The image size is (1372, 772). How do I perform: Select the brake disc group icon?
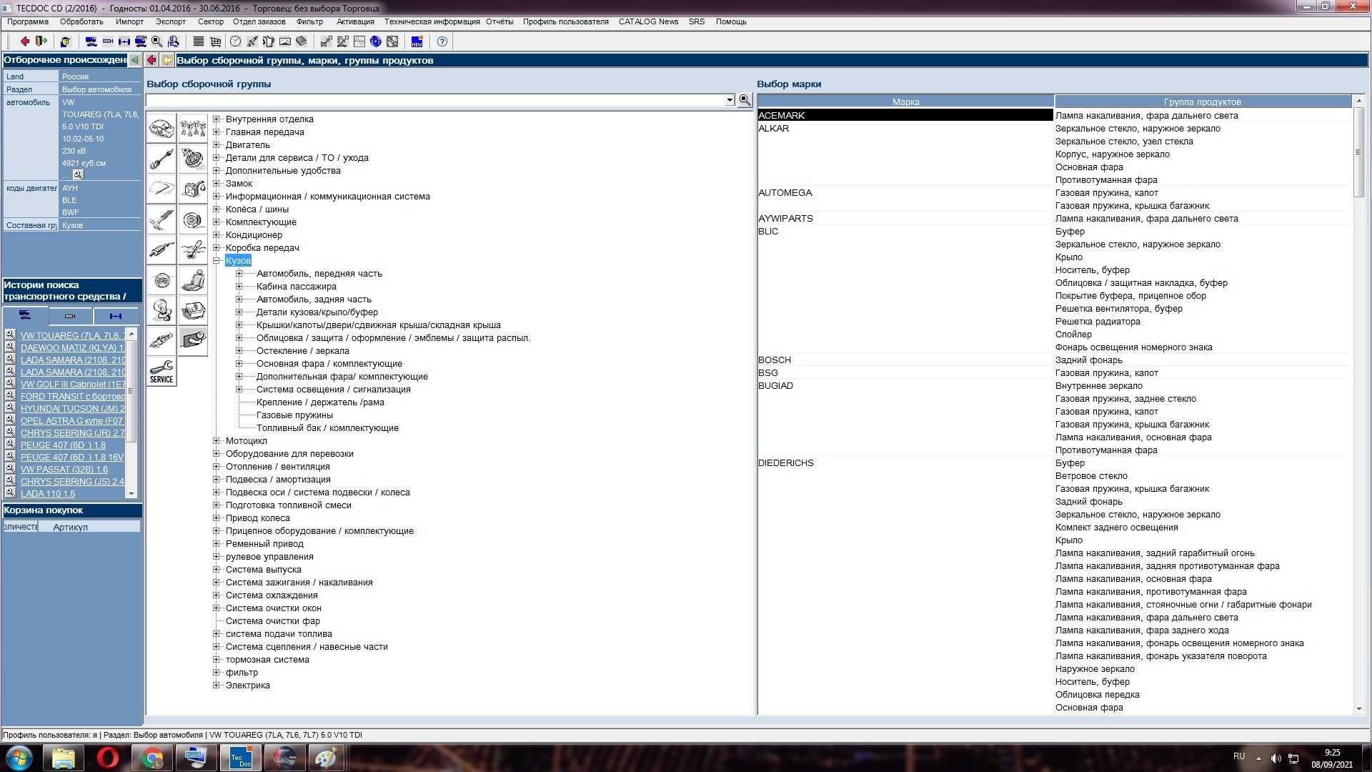pos(193,220)
